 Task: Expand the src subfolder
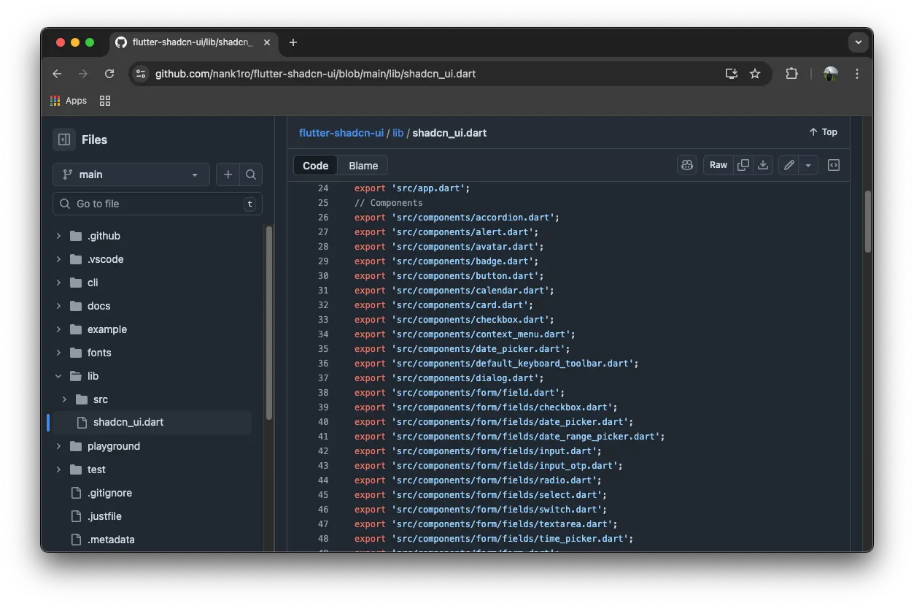[64, 399]
